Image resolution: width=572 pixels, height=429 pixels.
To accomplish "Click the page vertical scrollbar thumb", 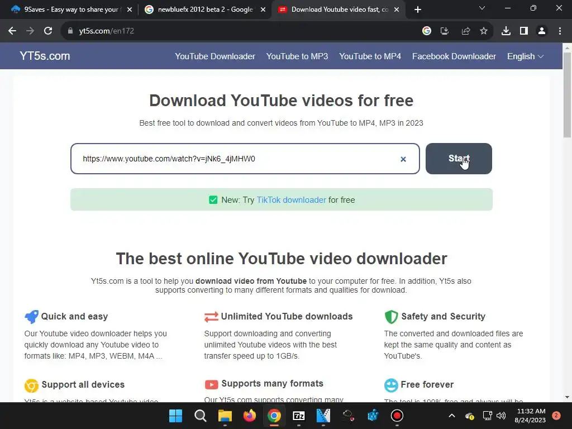I will click(x=567, y=95).
